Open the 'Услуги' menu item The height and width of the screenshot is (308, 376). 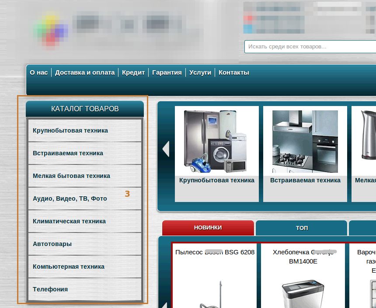[x=200, y=72]
